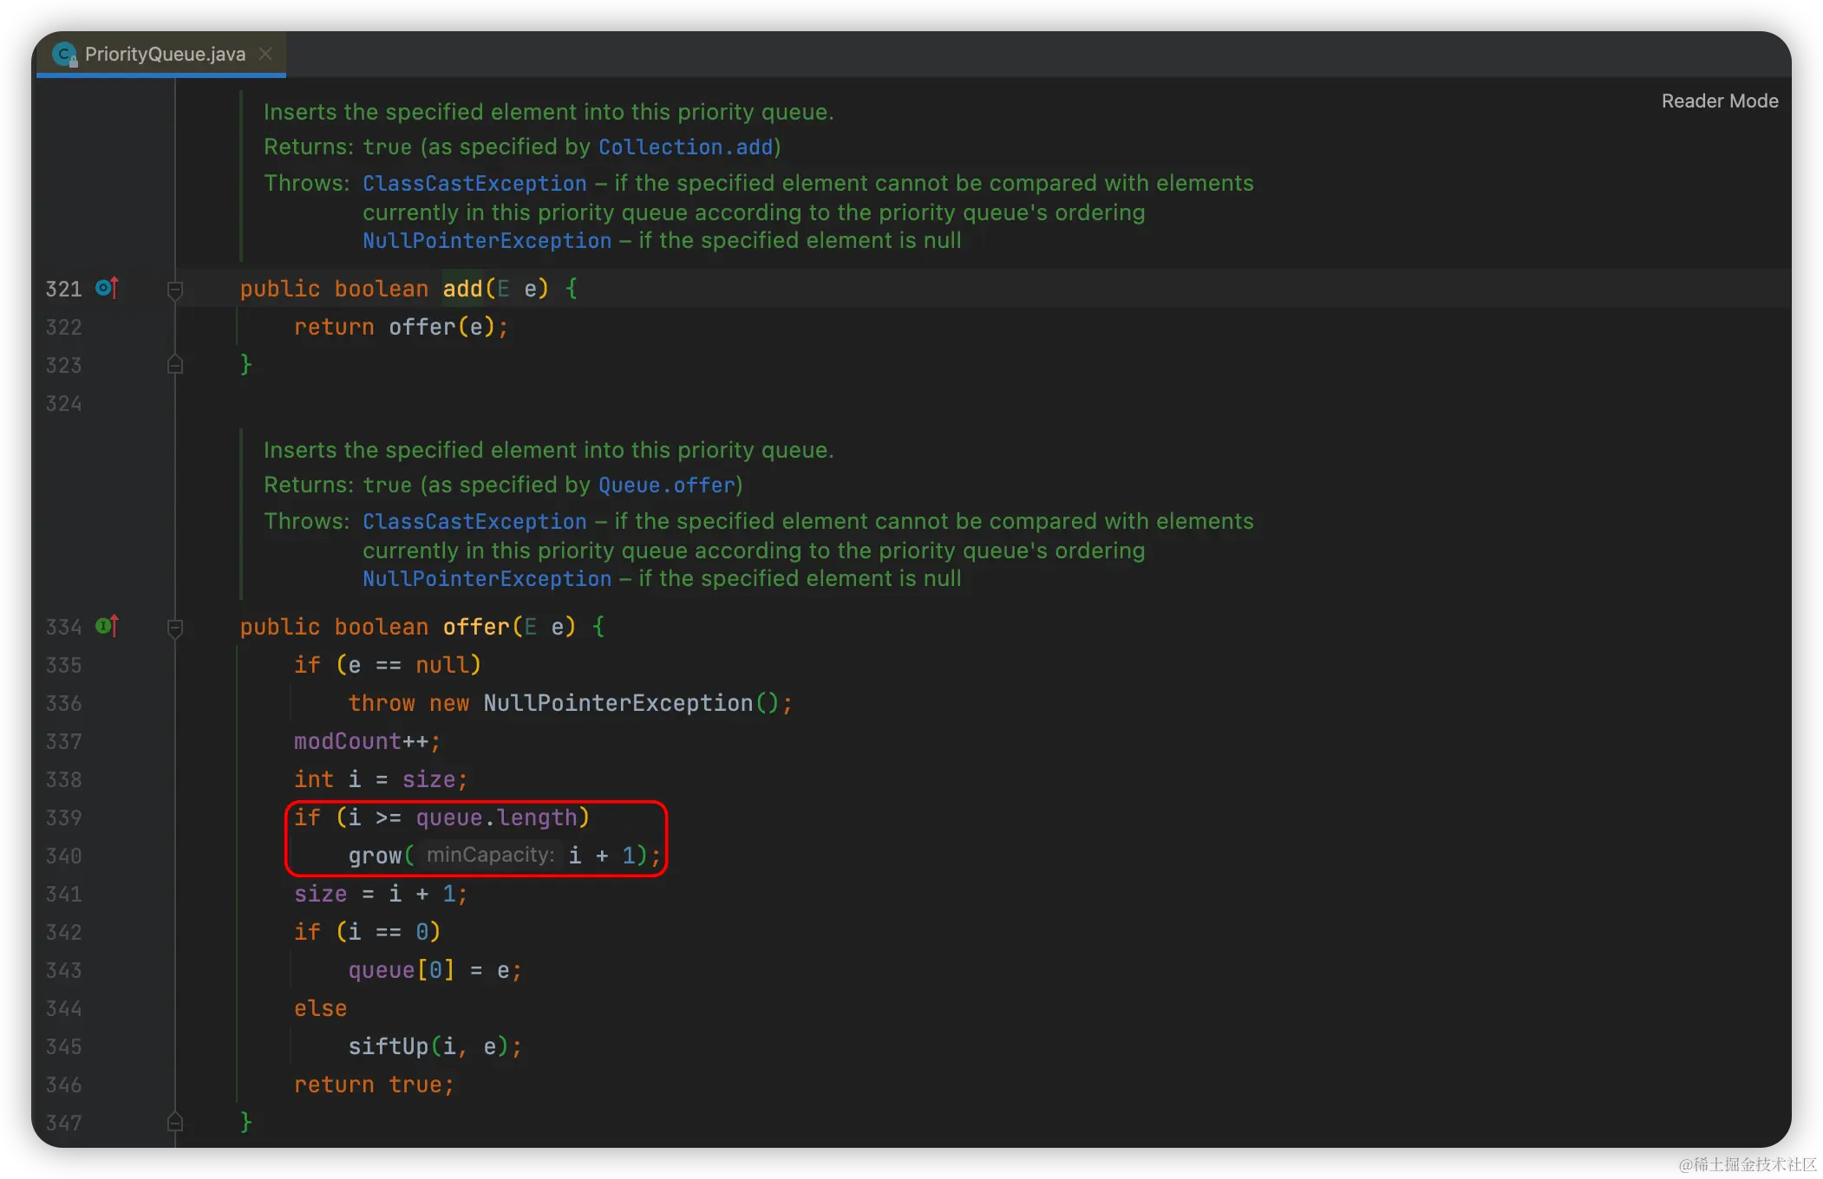The width and height of the screenshot is (1823, 1179).
Task: Click 'return true;' on line 346
Action: (374, 1085)
